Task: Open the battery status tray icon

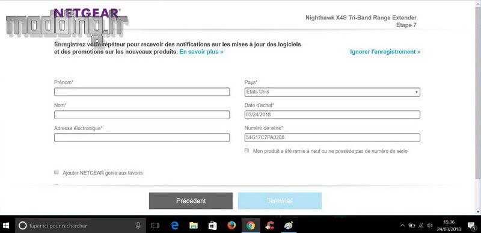Action: point(412,226)
